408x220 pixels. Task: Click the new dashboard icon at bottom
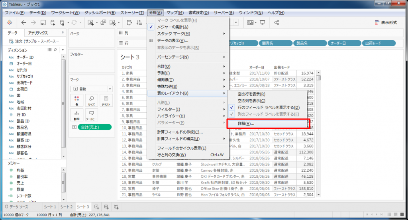(106, 207)
